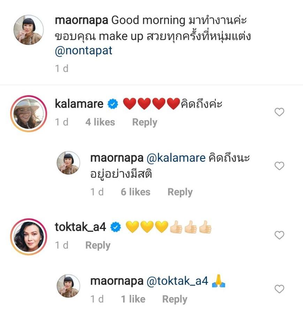Screen dimensions: 303x314
Task: Click the toktak_a4 username
Action: coord(81,227)
